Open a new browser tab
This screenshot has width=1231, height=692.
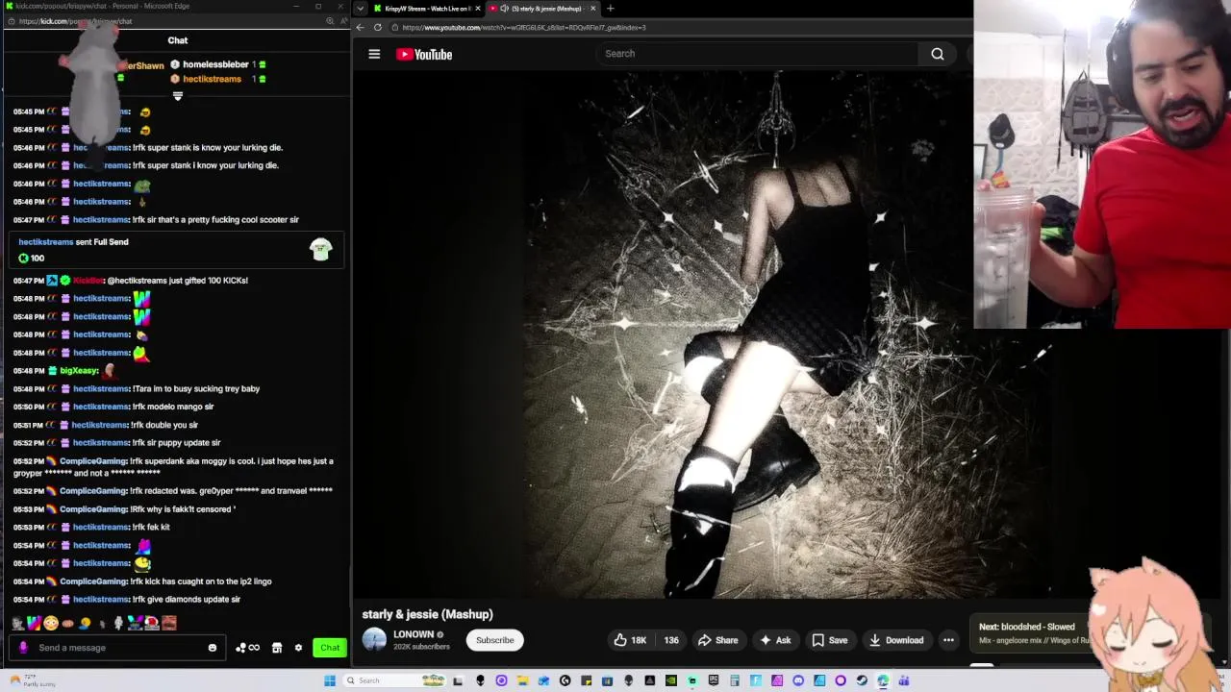pos(610,9)
